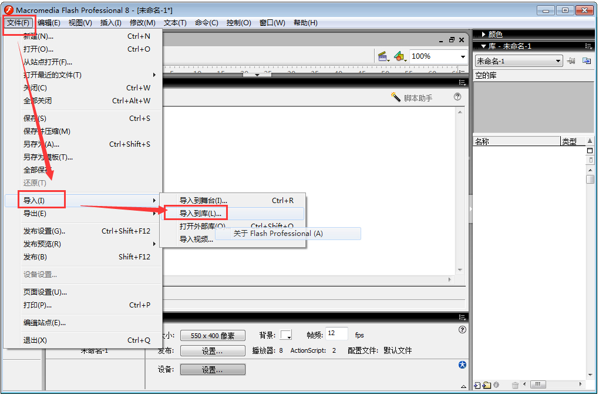This screenshot has height=395, width=599.
Task: Click the 帧频 frame rate field
Action: coord(336,333)
